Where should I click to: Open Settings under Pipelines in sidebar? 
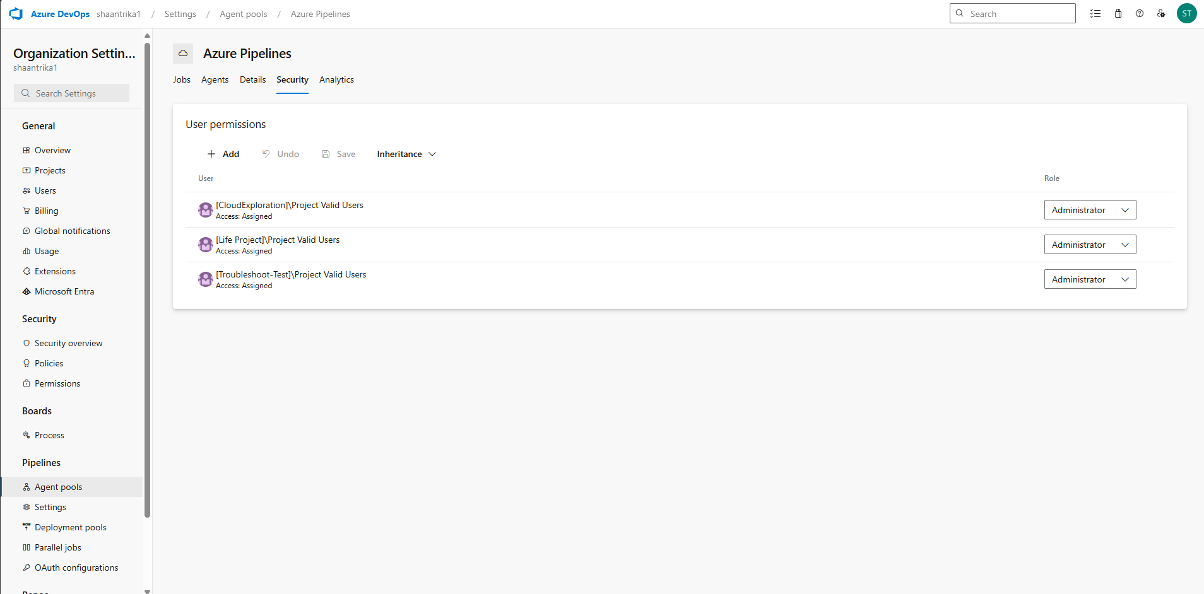click(50, 507)
